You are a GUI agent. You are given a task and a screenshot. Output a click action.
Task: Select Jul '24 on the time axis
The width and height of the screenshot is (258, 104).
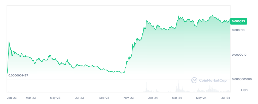pos(226,98)
